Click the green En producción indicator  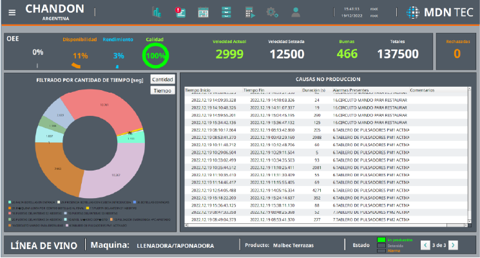(381, 240)
